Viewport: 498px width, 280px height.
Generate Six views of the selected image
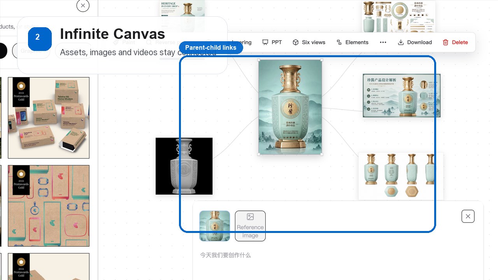tap(309, 42)
